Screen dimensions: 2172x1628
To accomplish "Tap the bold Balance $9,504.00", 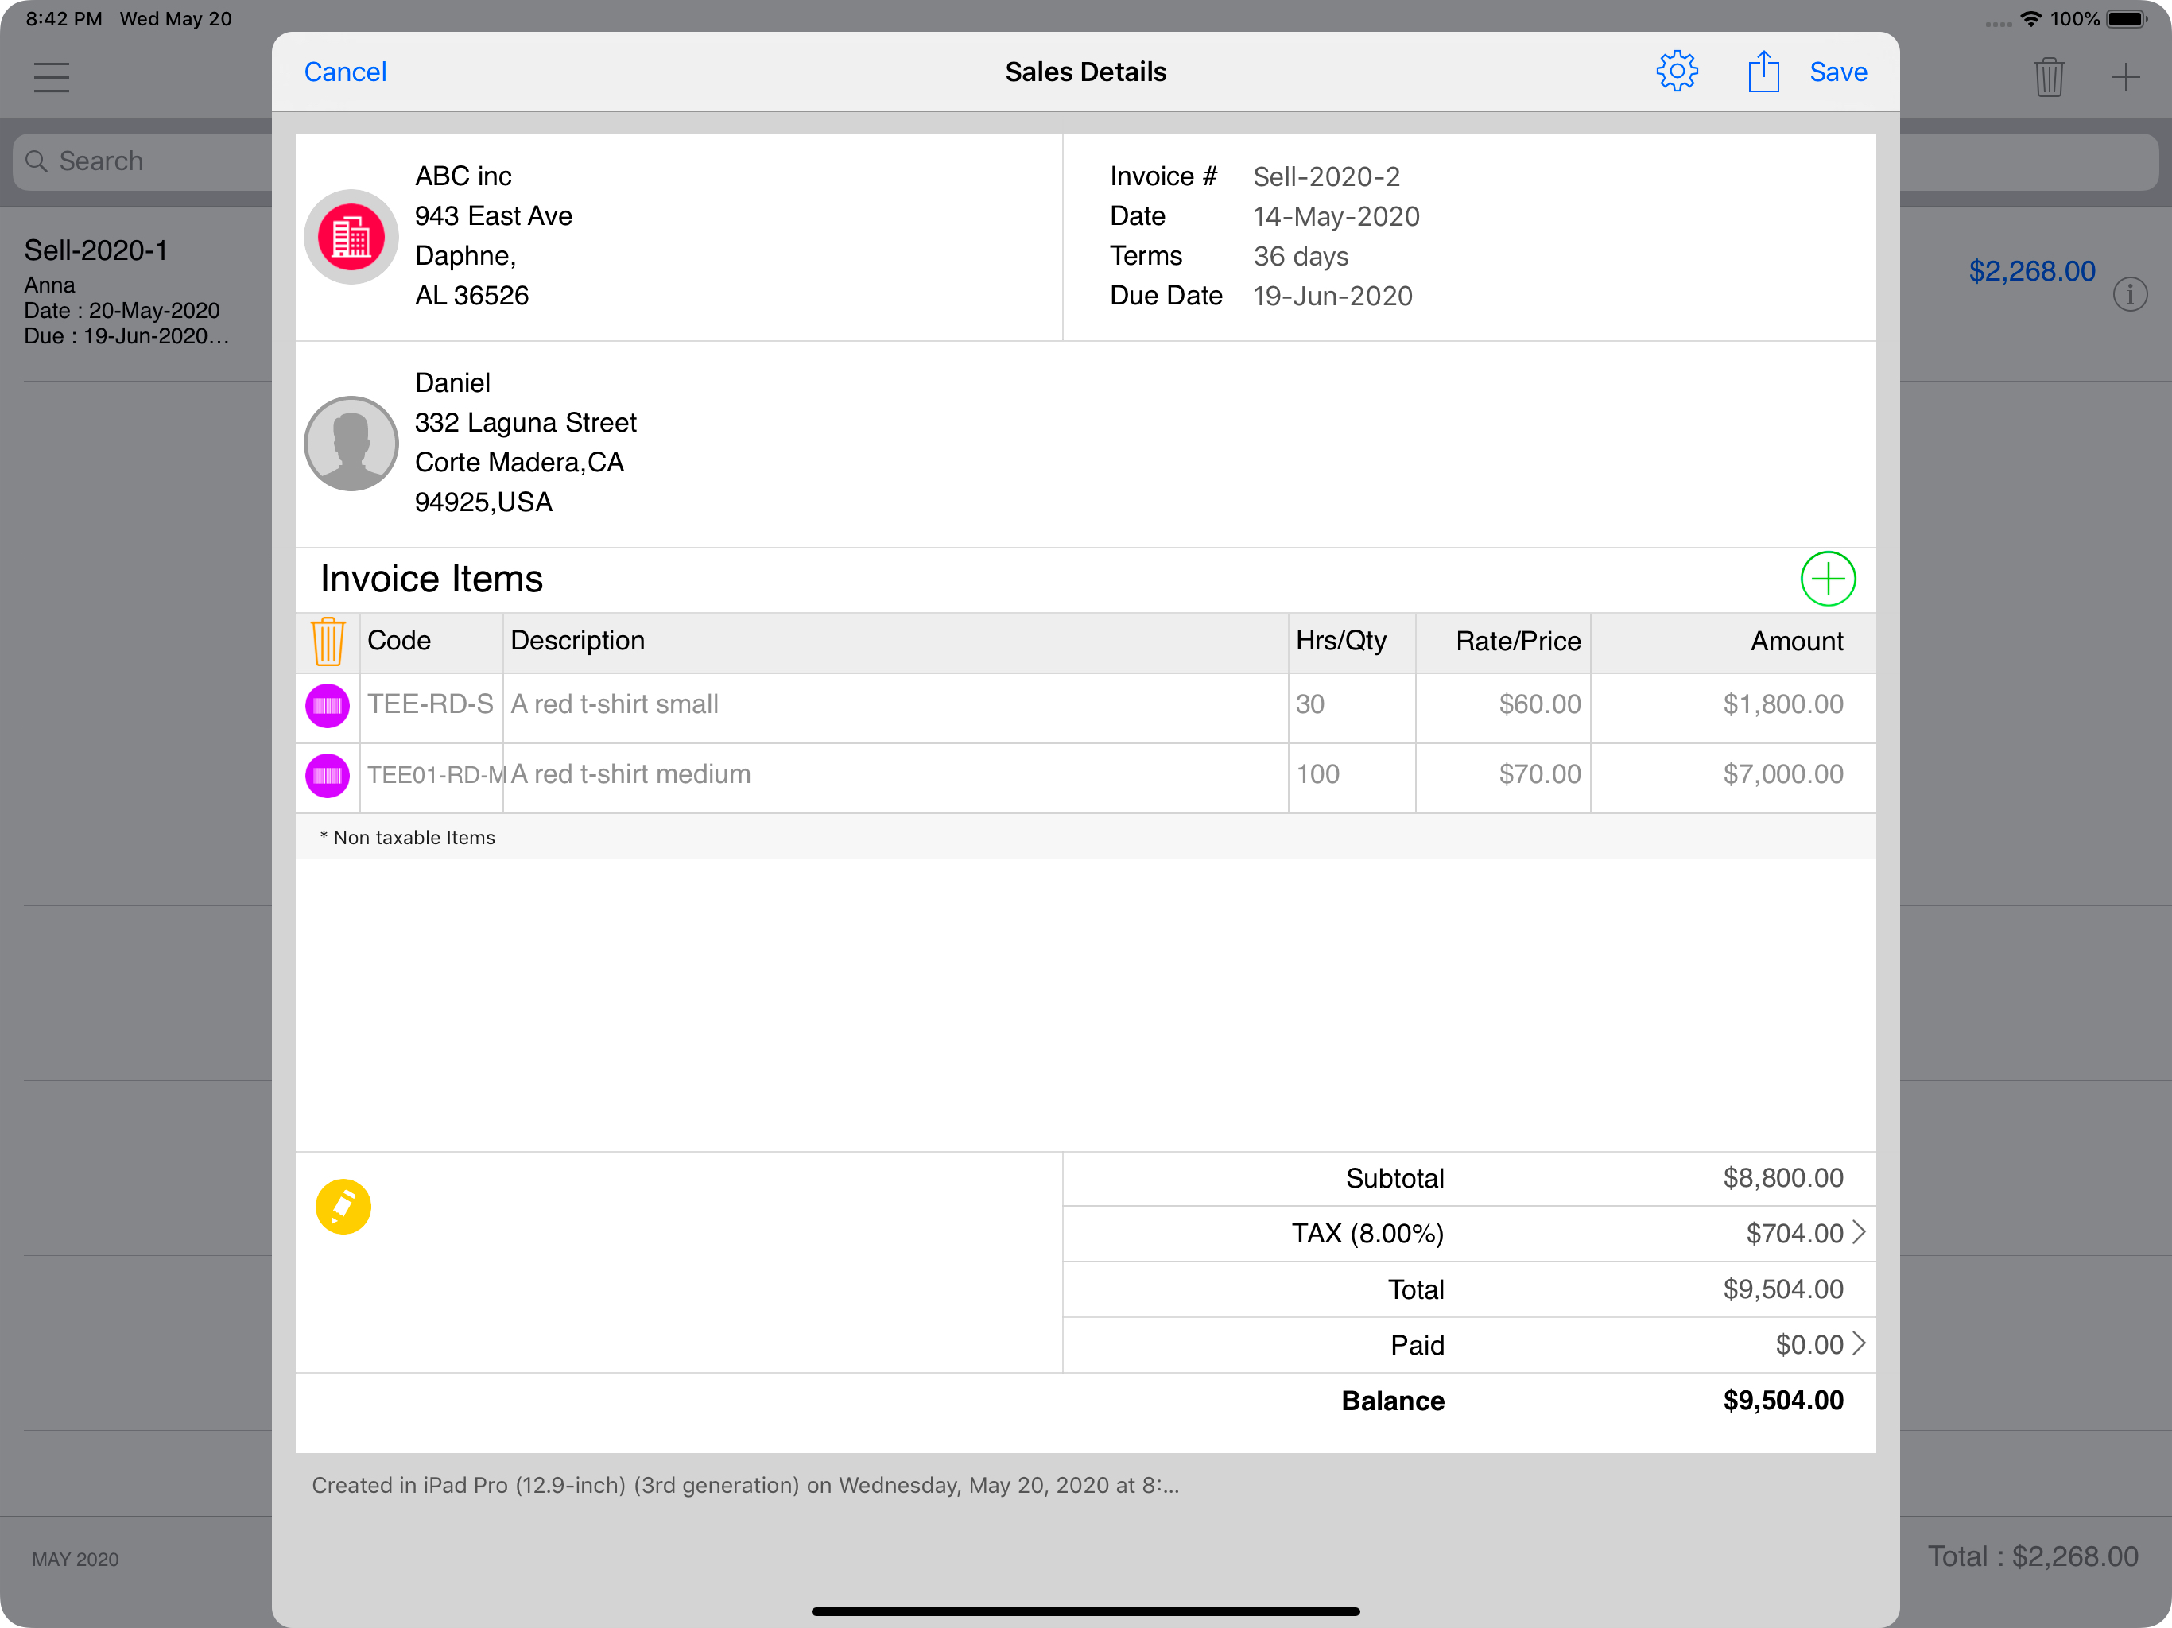I will click(x=1782, y=1401).
